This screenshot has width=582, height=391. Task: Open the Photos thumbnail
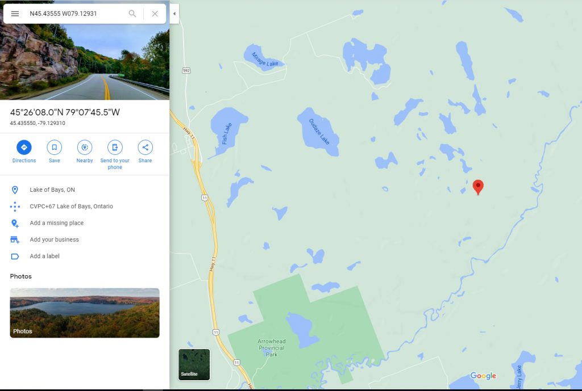coord(85,313)
